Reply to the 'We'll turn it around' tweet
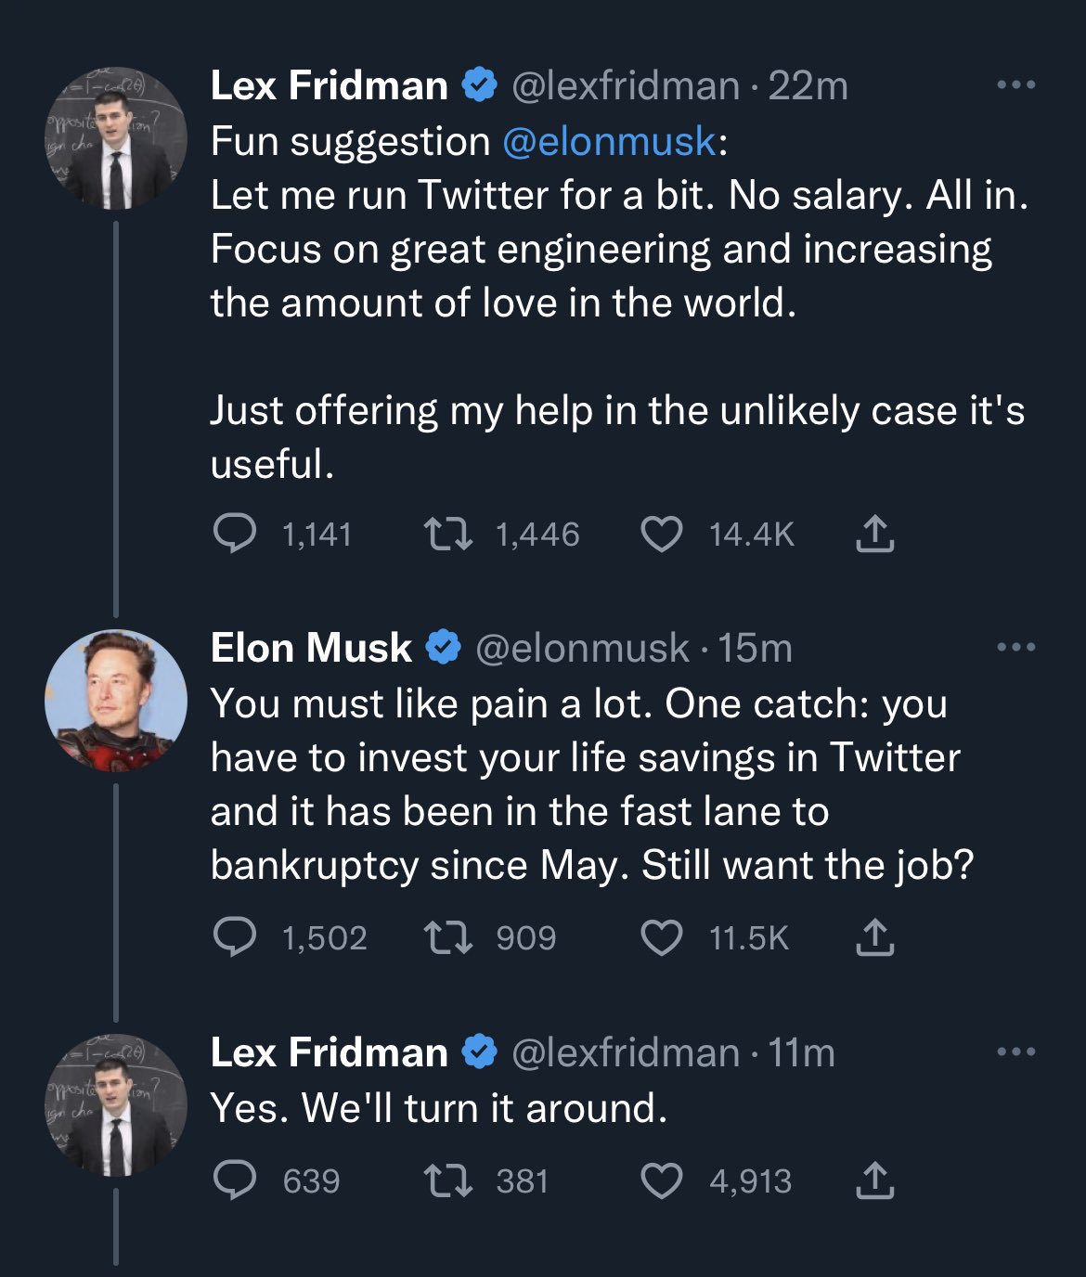This screenshot has width=1086, height=1277. [x=235, y=1180]
